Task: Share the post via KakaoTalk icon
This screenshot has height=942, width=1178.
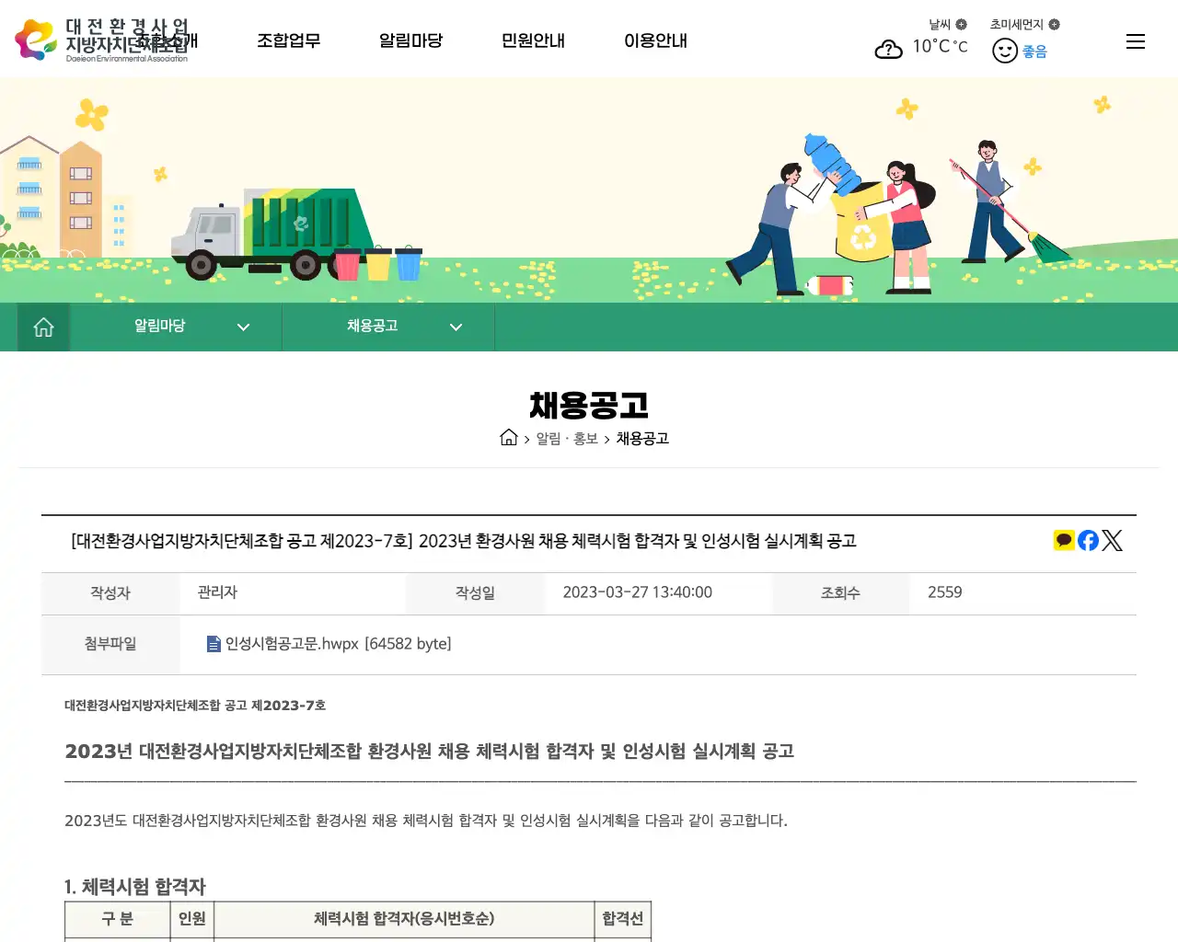Action: pyautogui.click(x=1063, y=540)
